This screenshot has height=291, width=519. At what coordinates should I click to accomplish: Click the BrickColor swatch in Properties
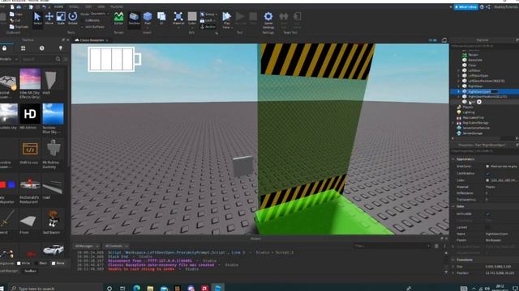[x=487, y=167]
